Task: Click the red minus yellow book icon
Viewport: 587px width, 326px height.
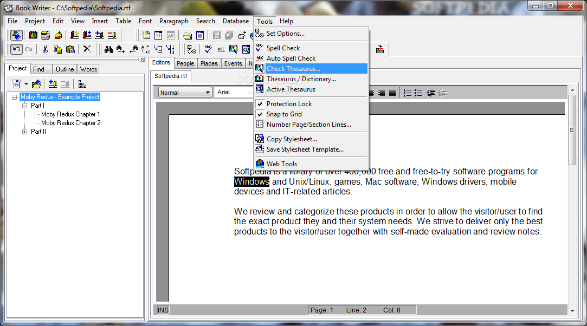Action: [x=112, y=35]
